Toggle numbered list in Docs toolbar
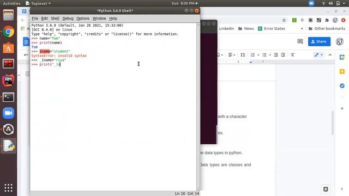Screen dimensions: 349x196 click(252, 55)
